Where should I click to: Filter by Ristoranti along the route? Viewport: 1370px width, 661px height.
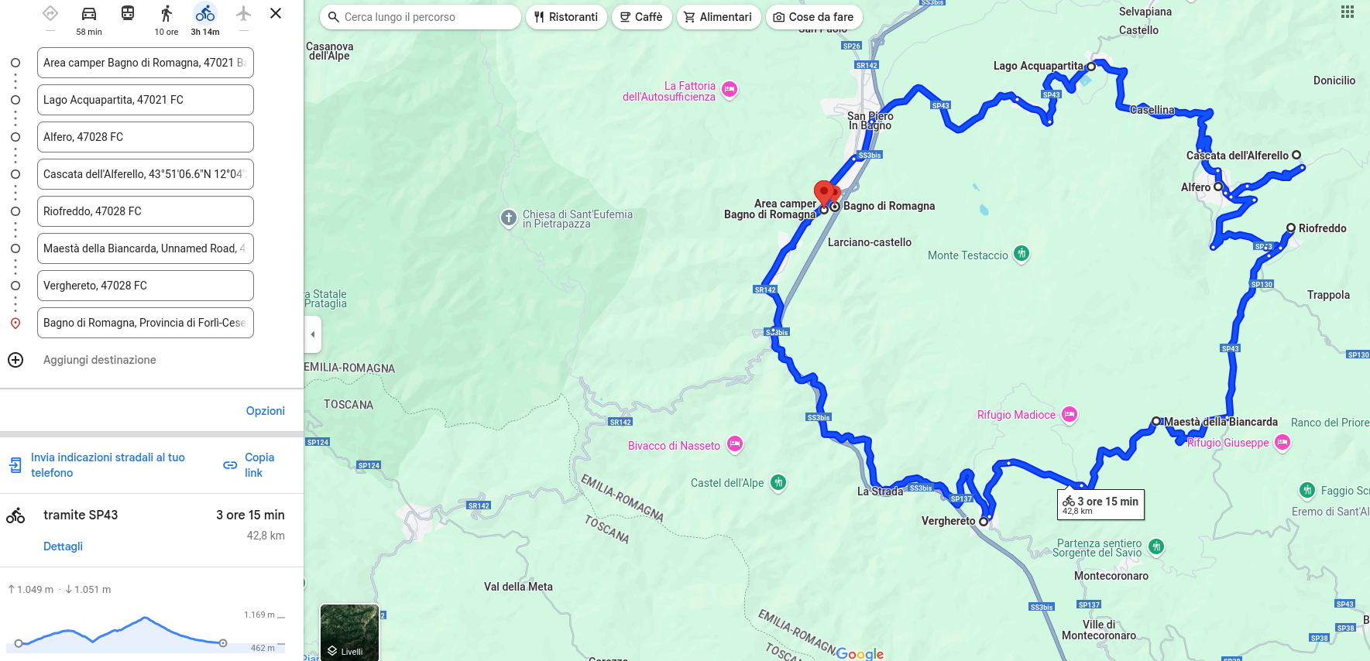566,17
